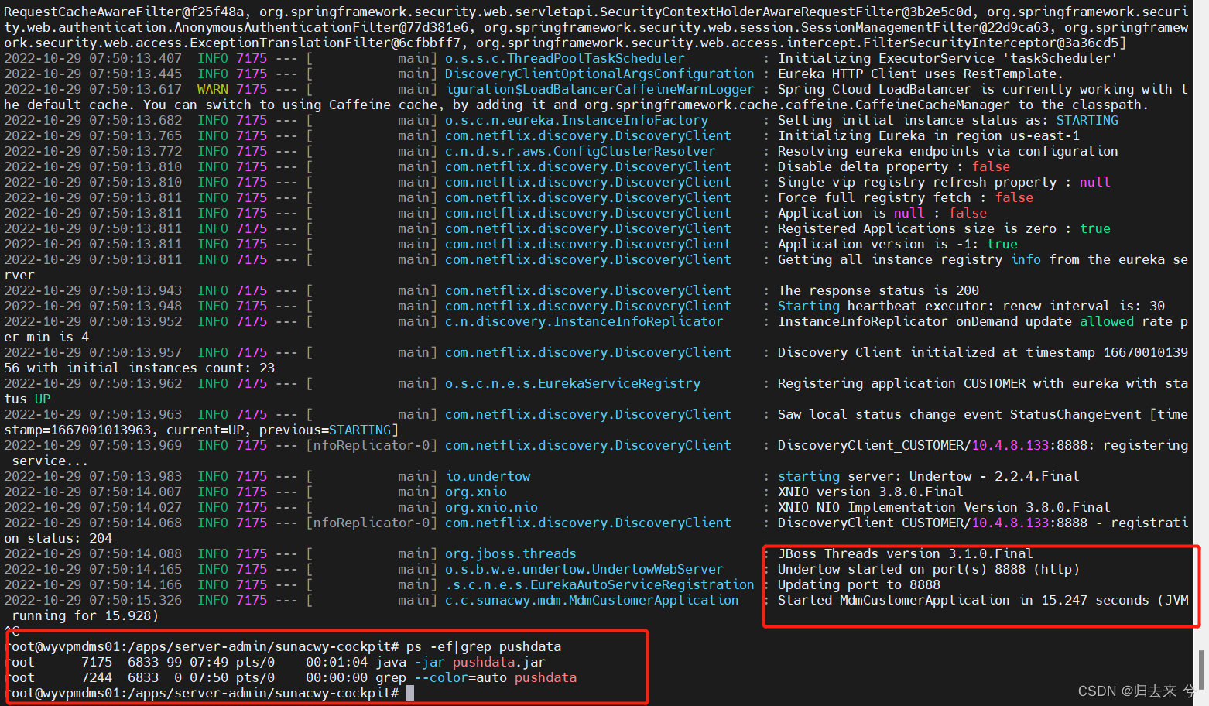Click the MdmCustomerApplication logger name
Viewport: 1209px width, 706px height.
(591, 601)
